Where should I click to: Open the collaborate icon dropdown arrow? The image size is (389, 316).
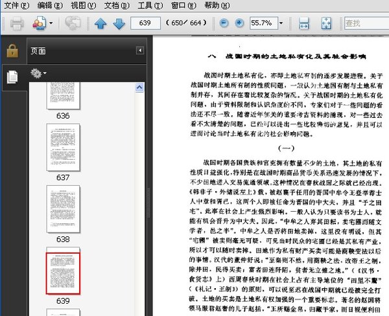click(x=51, y=23)
